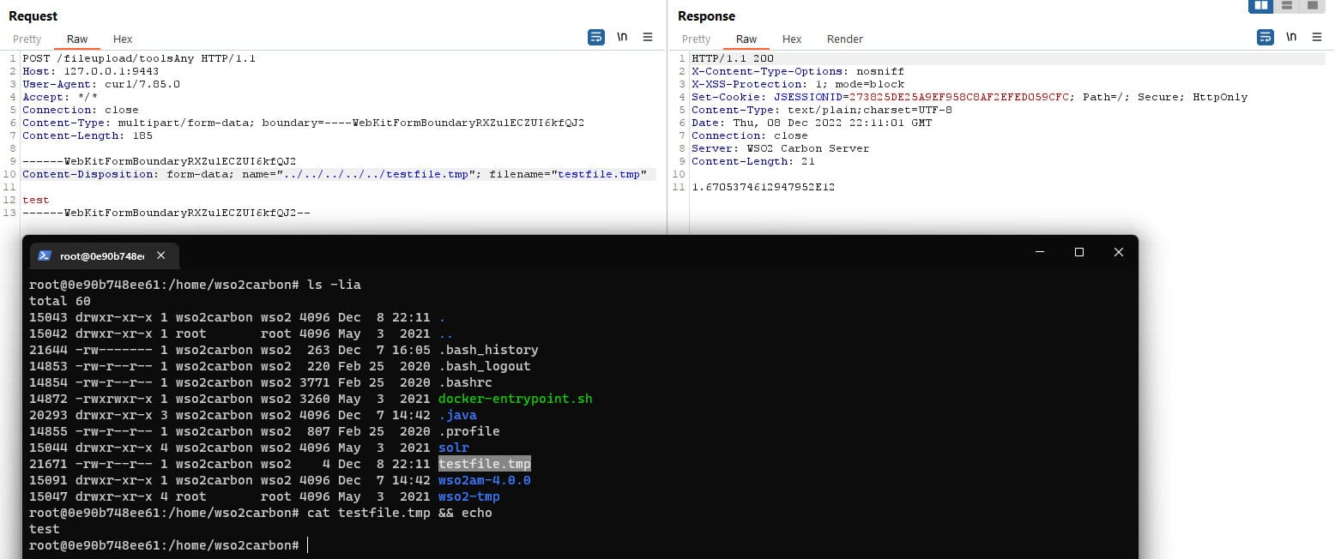Click the Response panel title
The width and height of the screenshot is (1335, 559).
click(x=706, y=15)
